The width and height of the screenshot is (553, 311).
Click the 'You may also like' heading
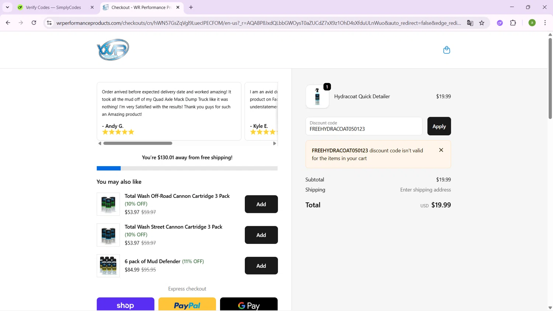point(119,182)
